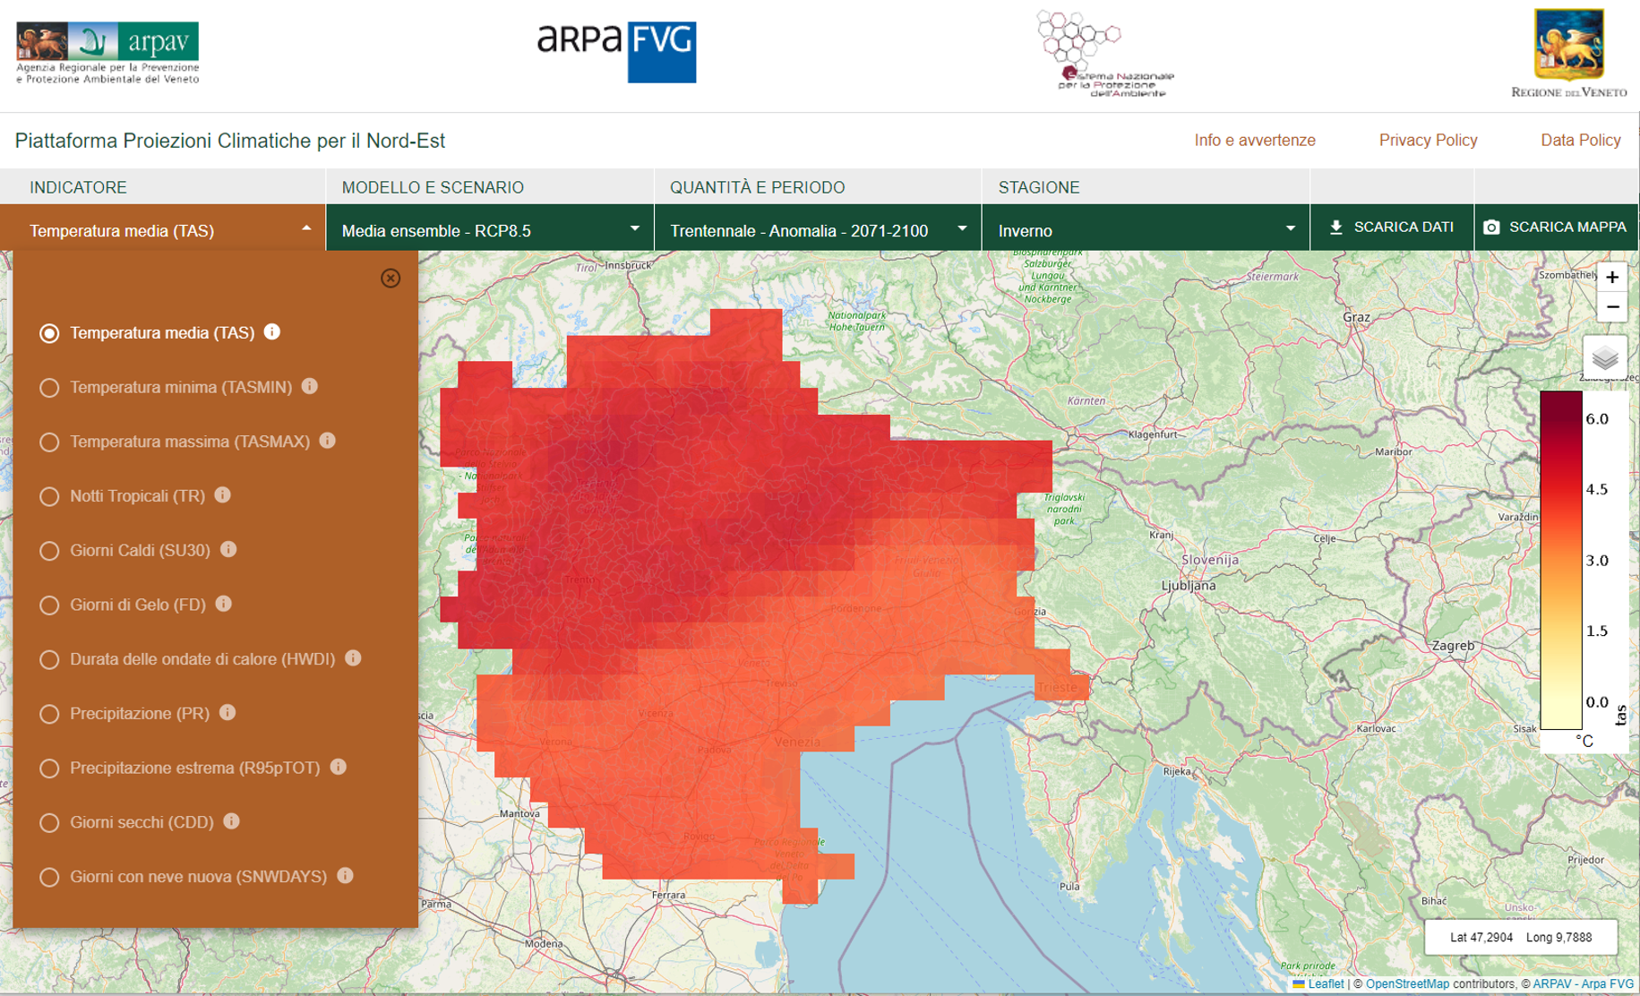The width and height of the screenshot is (1640, 996).
Task: Open info icon for Durata ondate di calore (HWDI)
Action: coord(353,658)
